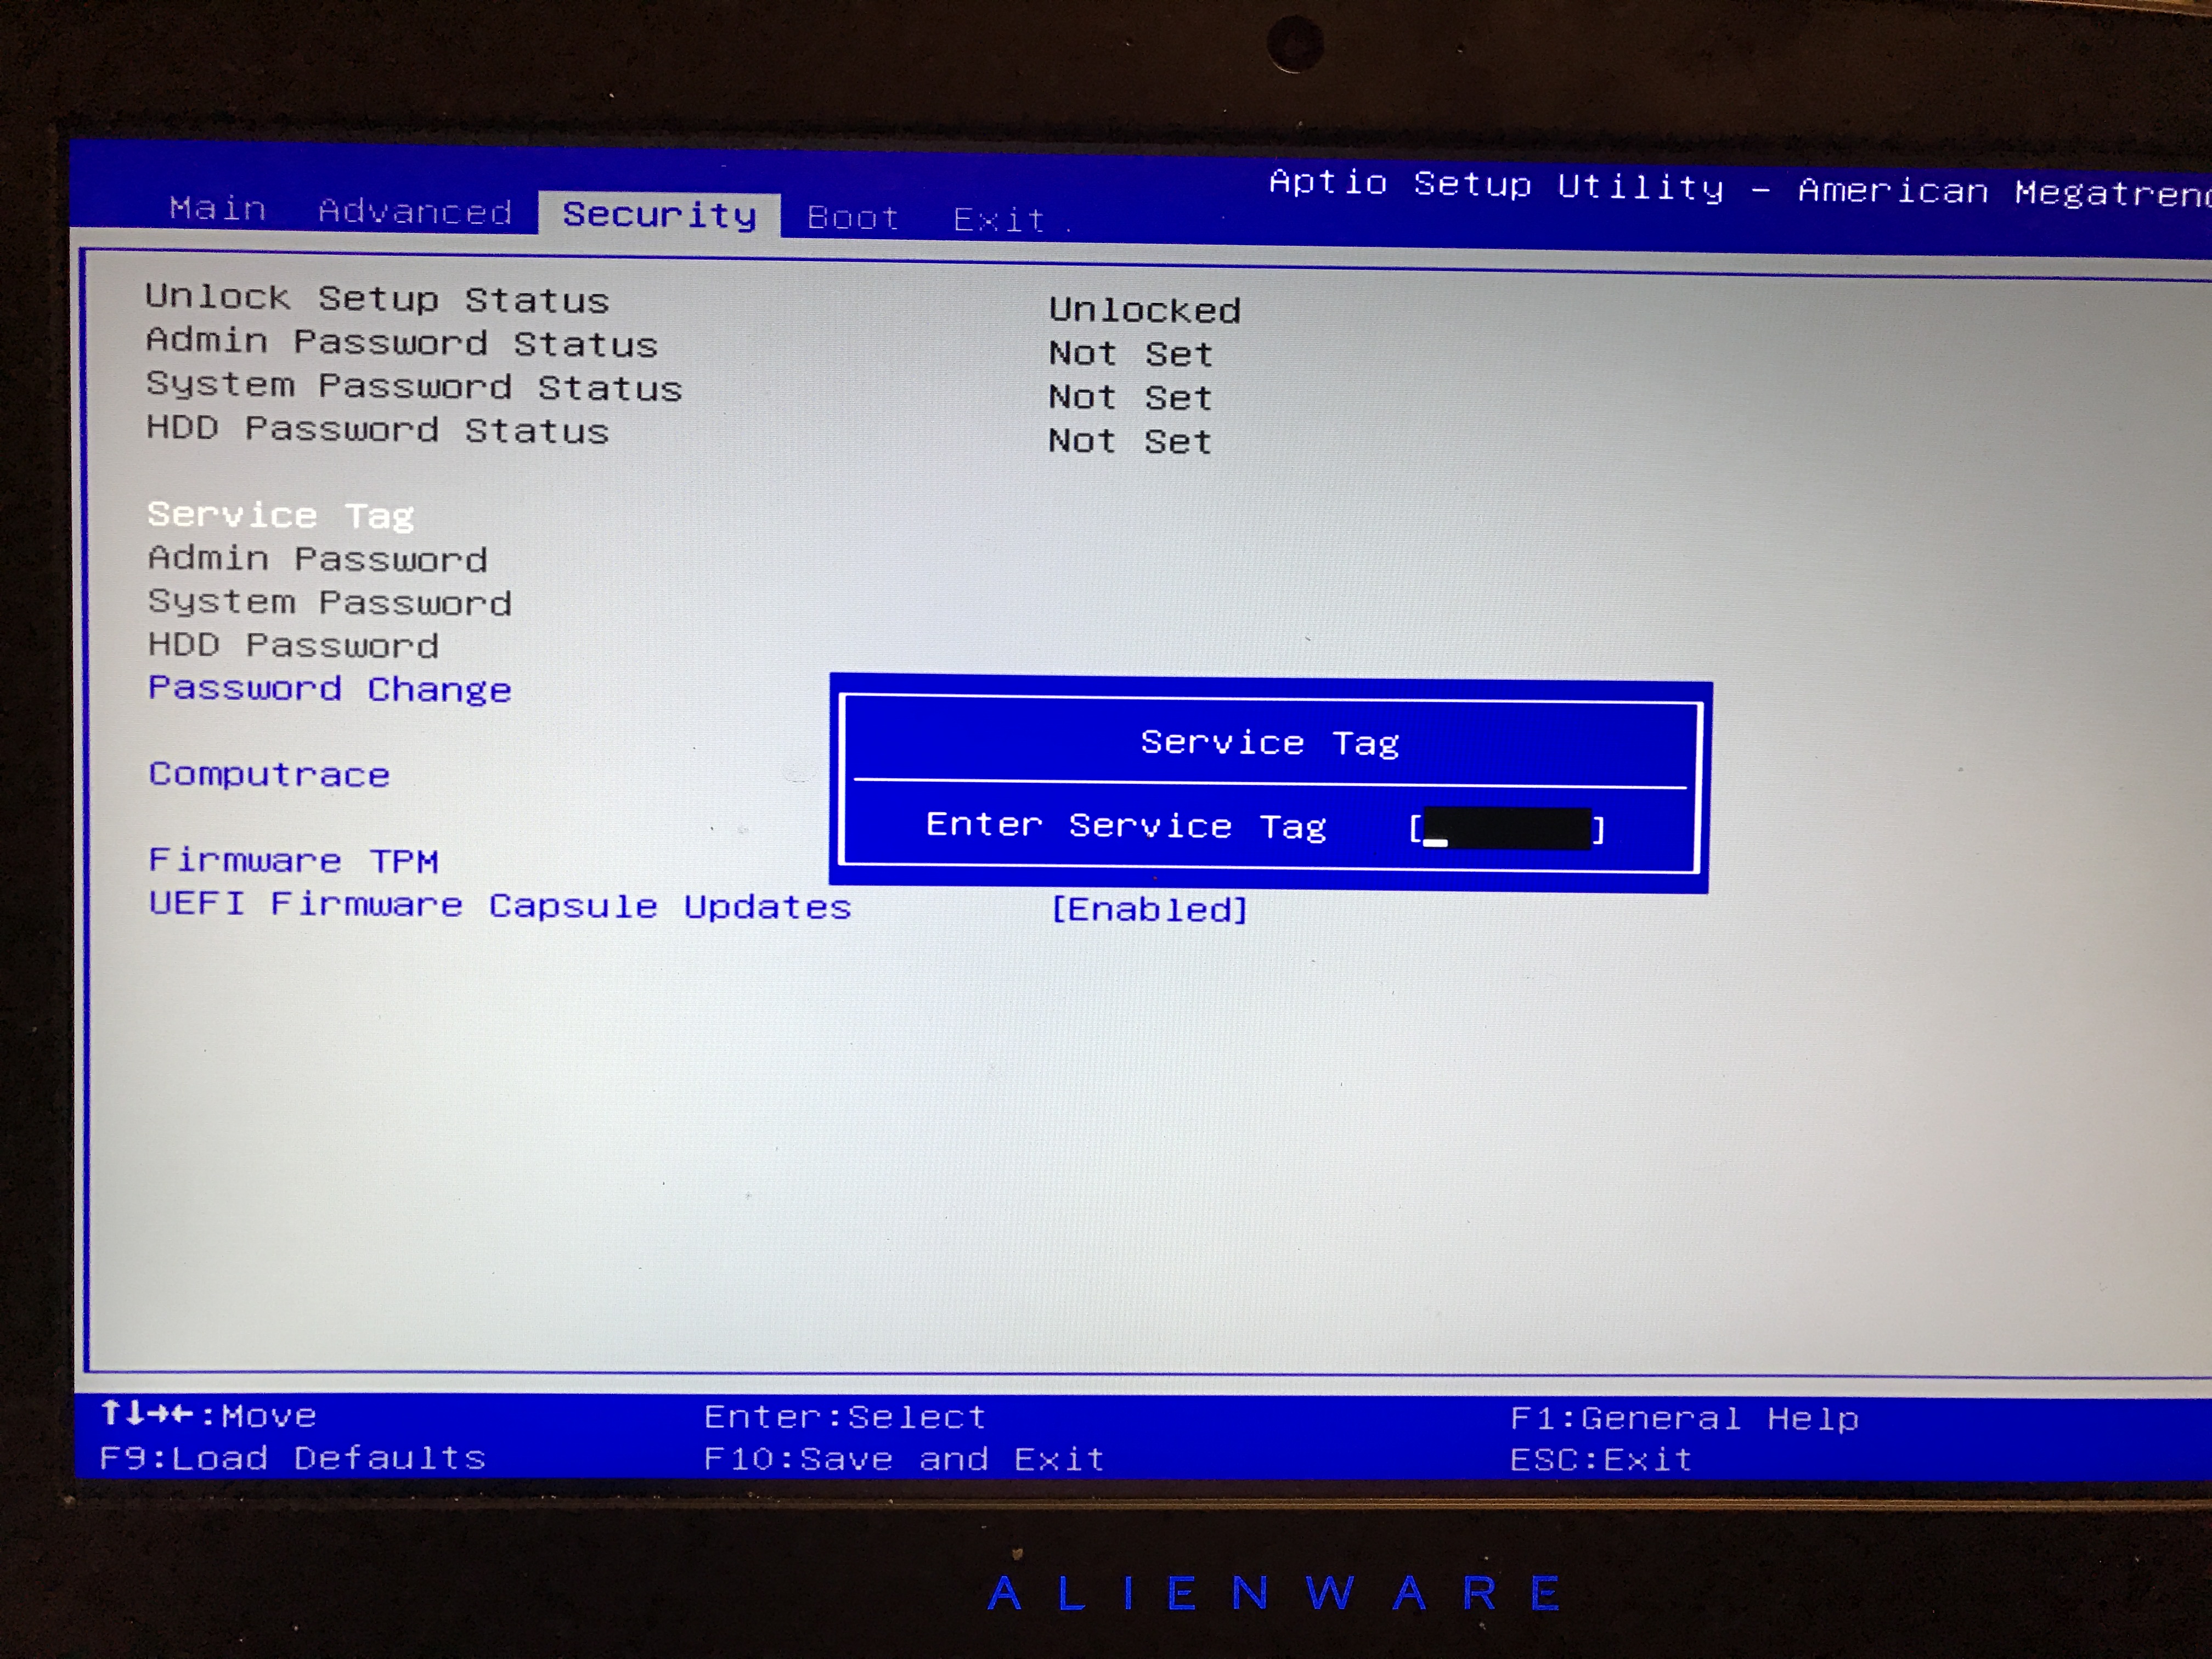The image size is (2212, 1659).
Task: Open the Advanced tab
Action: [415, 211]
